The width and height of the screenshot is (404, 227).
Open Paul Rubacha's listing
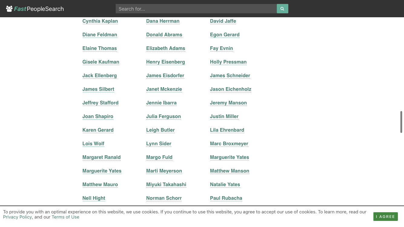(x=226, y=198)
